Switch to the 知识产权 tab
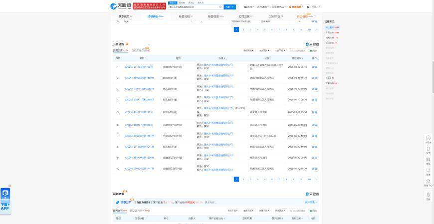 pos(276,16)
